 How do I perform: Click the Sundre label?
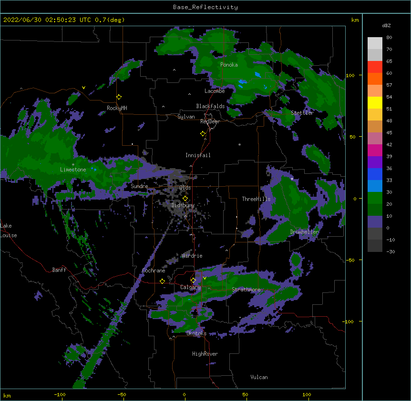139,186
